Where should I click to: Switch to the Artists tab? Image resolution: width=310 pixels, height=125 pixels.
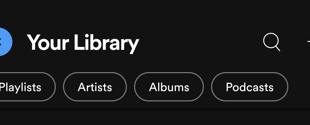click(x=95, y=87)
